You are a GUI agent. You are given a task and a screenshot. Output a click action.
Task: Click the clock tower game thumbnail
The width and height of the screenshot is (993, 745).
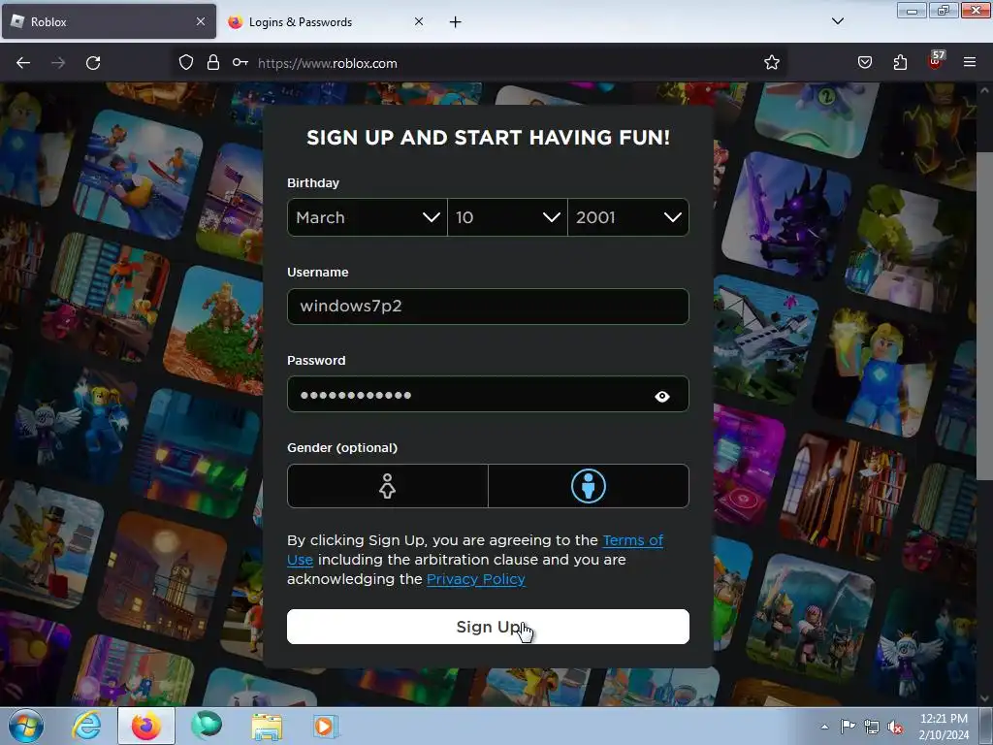(x=163, y=577)
